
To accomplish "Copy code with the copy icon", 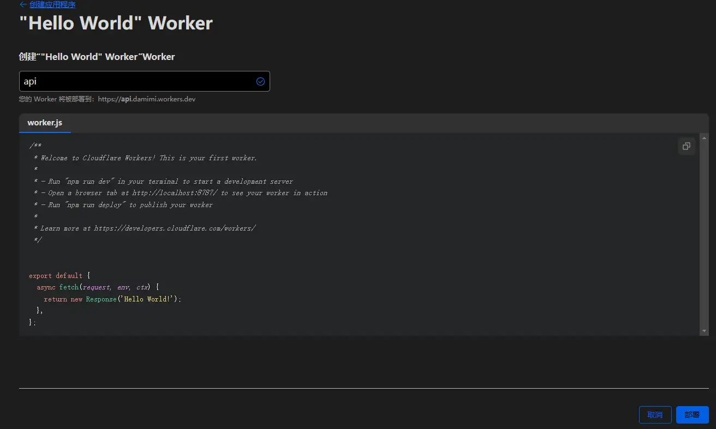I will pos(687,146).
